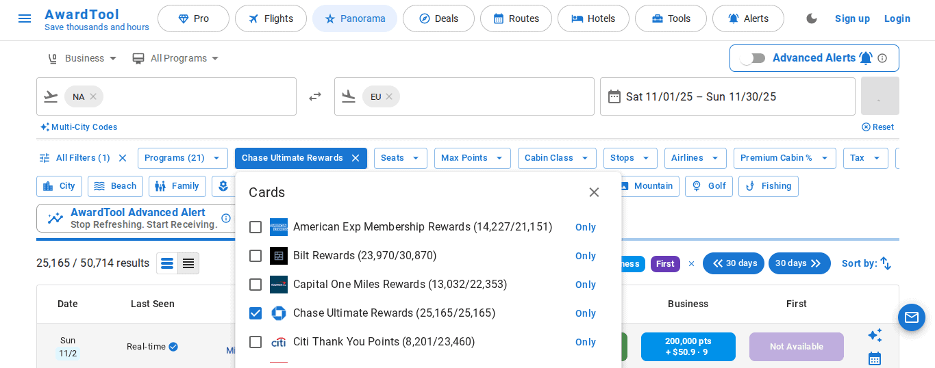This screenshot has height=368, width=935.
Task: Expand the Max Points filter
Action: 473,158
